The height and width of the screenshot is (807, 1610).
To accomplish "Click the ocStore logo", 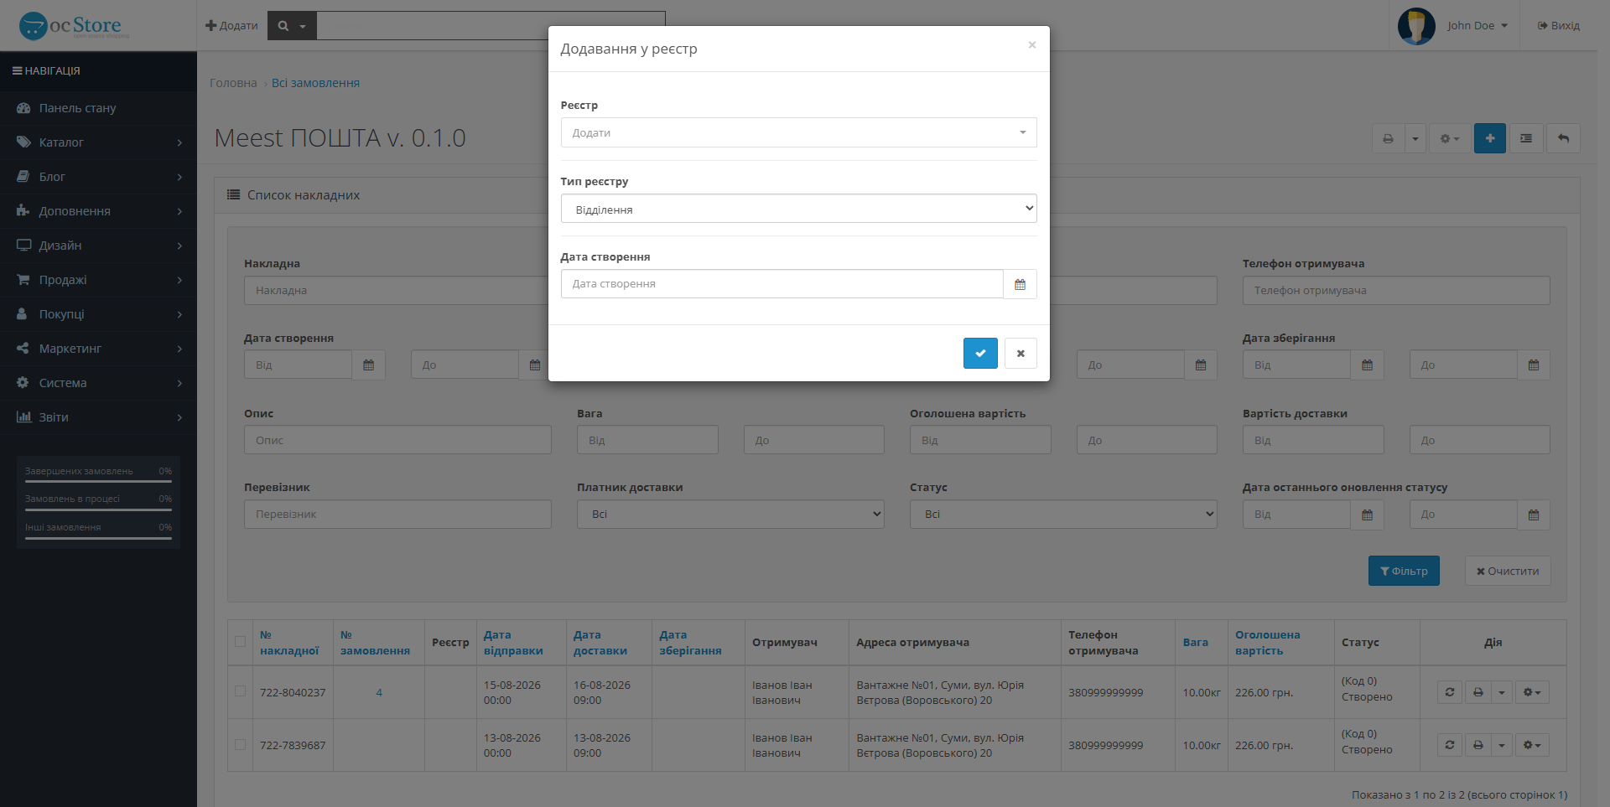I will (72, 25).
